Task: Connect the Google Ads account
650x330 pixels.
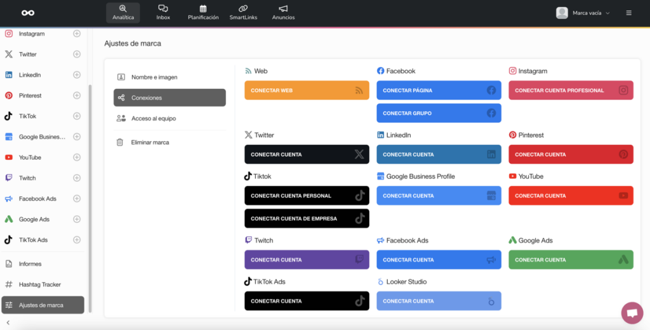Action: click(x=571, y=260)
